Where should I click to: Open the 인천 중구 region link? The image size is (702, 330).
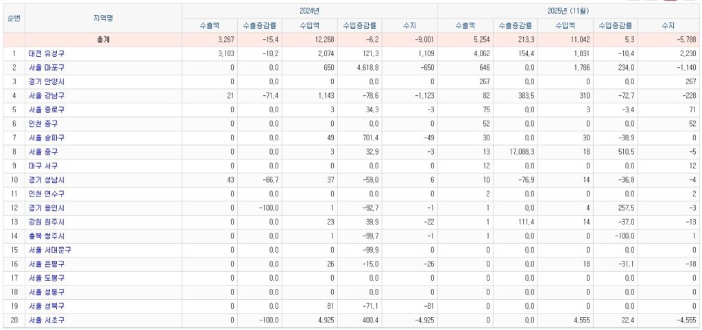click(x=44, y=123)
